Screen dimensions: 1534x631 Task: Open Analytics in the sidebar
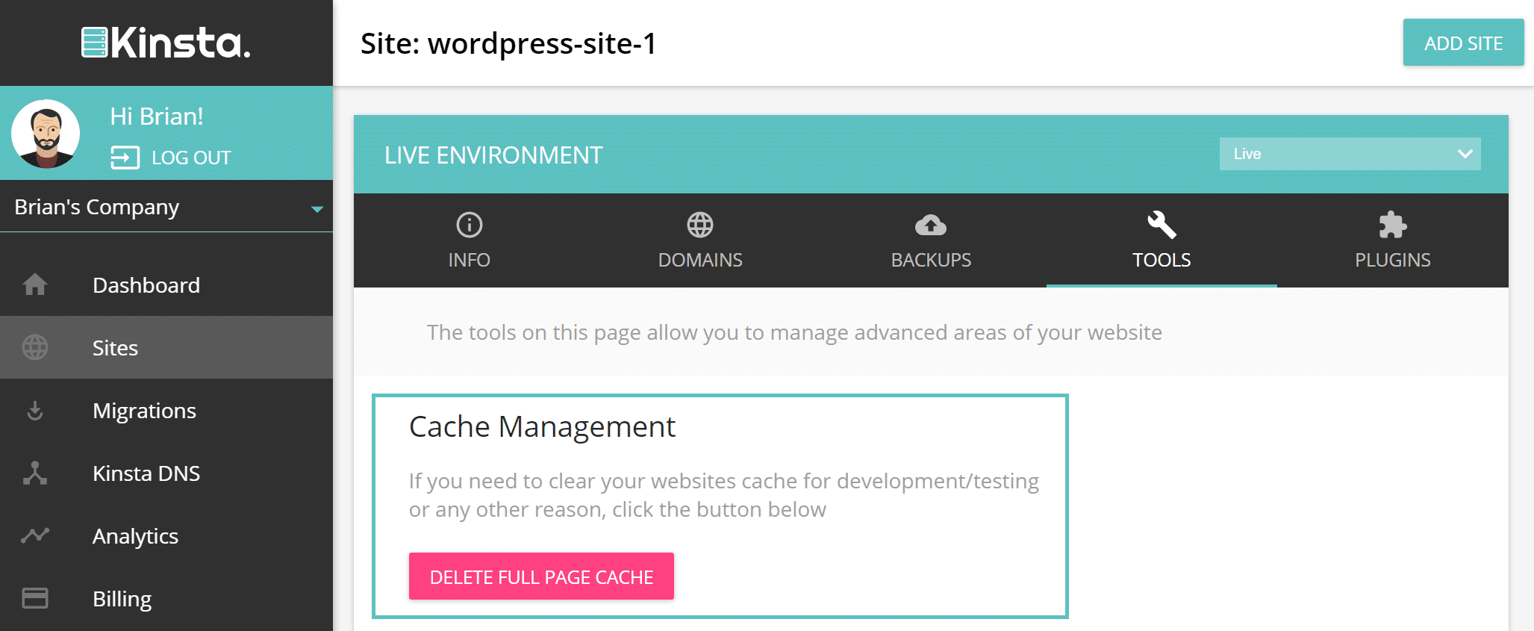coord(166,535)
